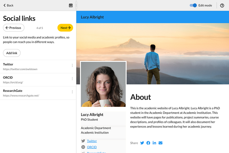Click the preview eye icon in top bar
The image size is (229, 153).
pos(71,5)
